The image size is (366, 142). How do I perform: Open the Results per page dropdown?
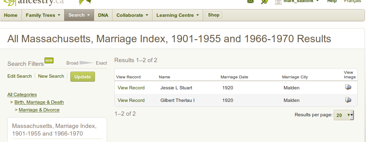click(344, 115)
